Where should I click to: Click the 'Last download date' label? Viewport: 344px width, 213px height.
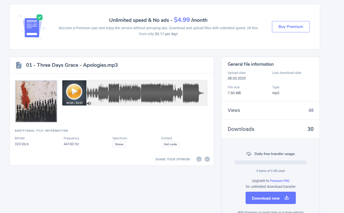(x=287, y=73)
